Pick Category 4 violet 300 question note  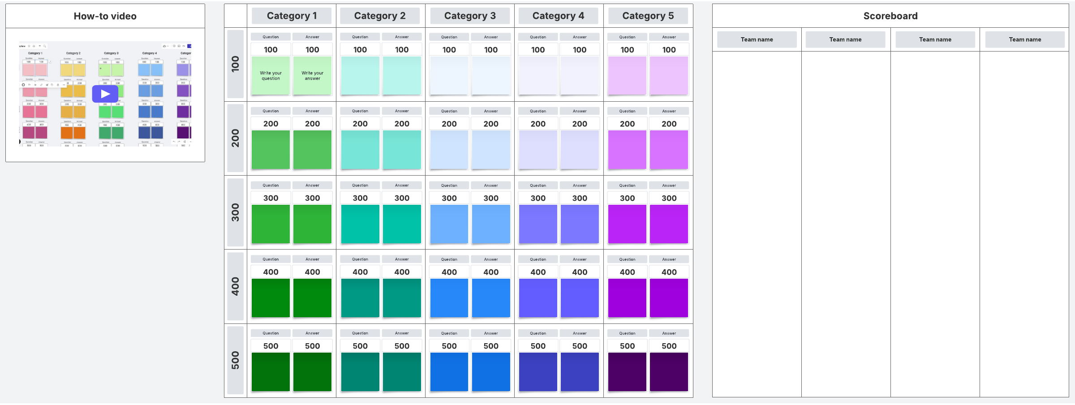(538, 224)
